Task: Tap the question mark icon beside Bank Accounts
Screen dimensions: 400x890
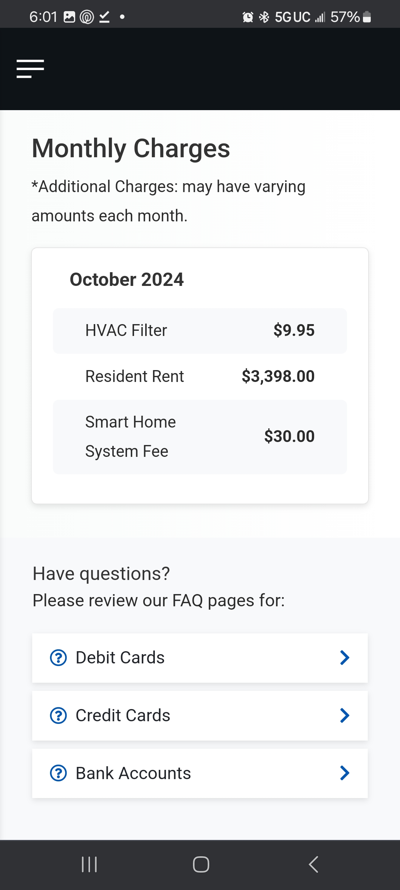Action: (59, 773)
